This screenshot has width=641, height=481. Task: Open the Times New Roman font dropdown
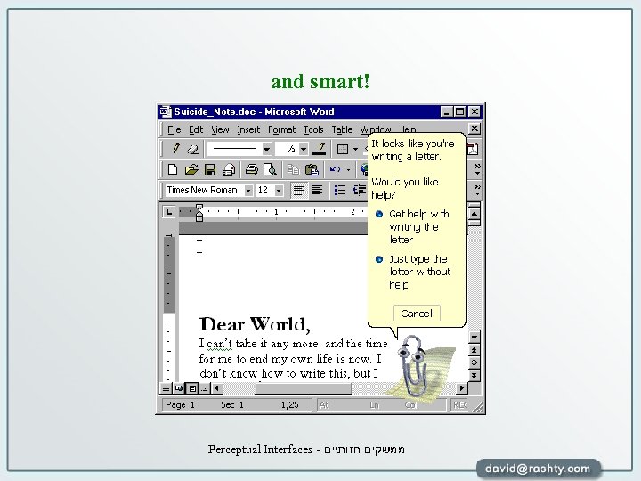click(248, 191)
